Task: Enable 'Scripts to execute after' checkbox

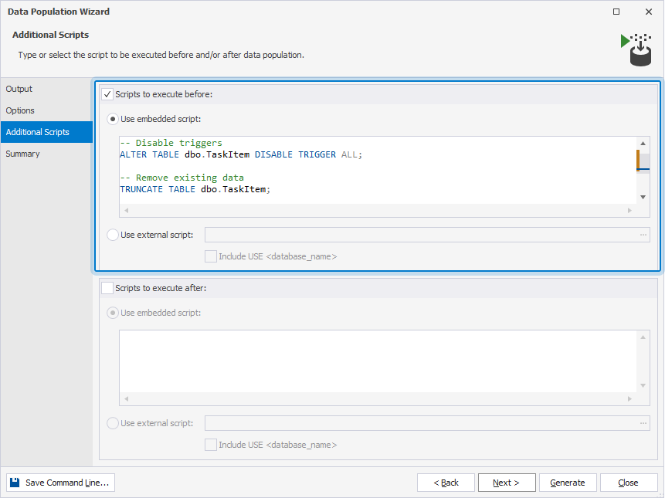Action: (x=107, y=288)
